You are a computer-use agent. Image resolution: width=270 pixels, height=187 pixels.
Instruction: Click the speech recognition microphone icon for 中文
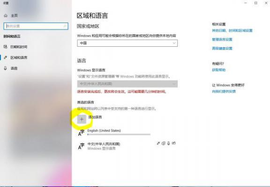coord(169,143)
